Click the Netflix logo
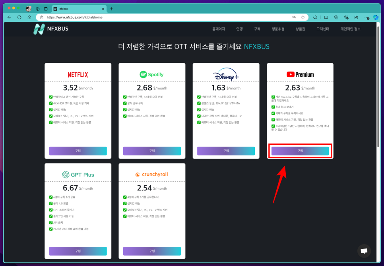 pos(78,75)
